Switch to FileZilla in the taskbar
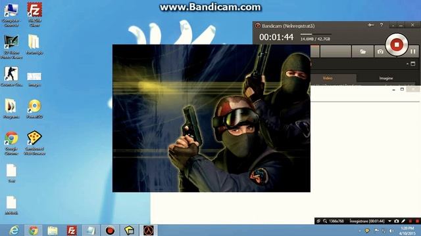421x236 pixels. coord(72,230)
